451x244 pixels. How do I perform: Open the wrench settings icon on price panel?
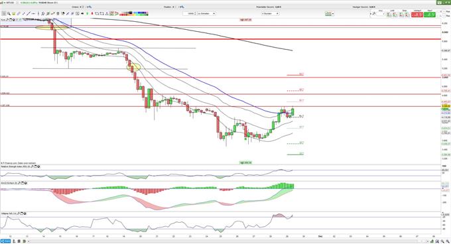[7, 20]
